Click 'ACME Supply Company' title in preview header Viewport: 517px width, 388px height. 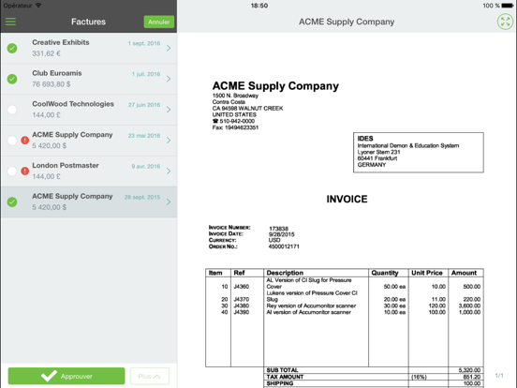coord(347,22)
